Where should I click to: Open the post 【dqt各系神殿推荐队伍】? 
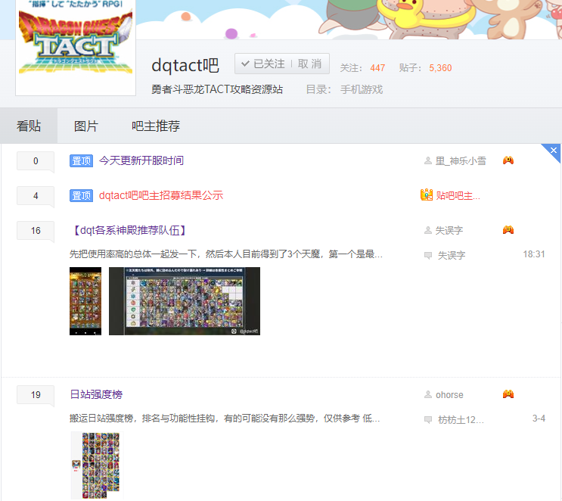[x=129, y=230]
